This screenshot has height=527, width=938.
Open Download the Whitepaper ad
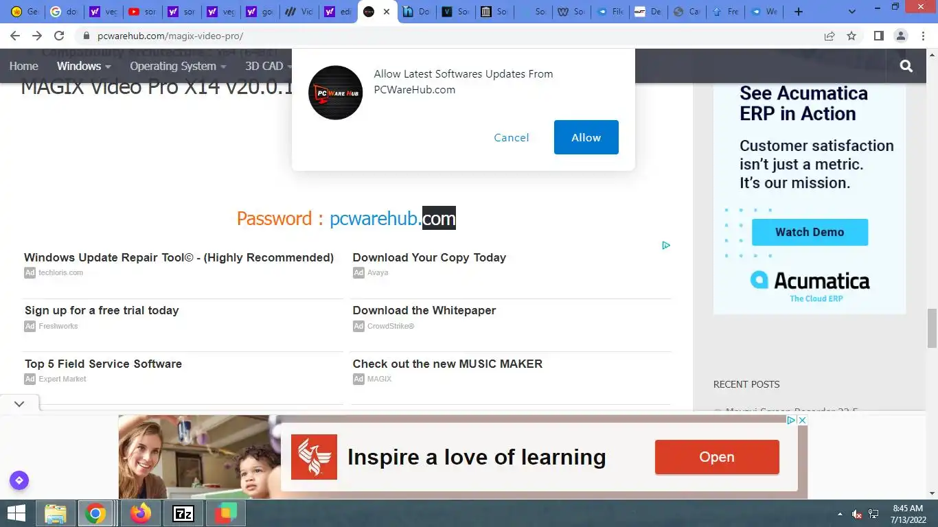[x=424, y=310]
